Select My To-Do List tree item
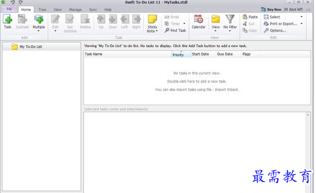The height and width of the screenshot is (193, 316). click(x=41, y=47)
